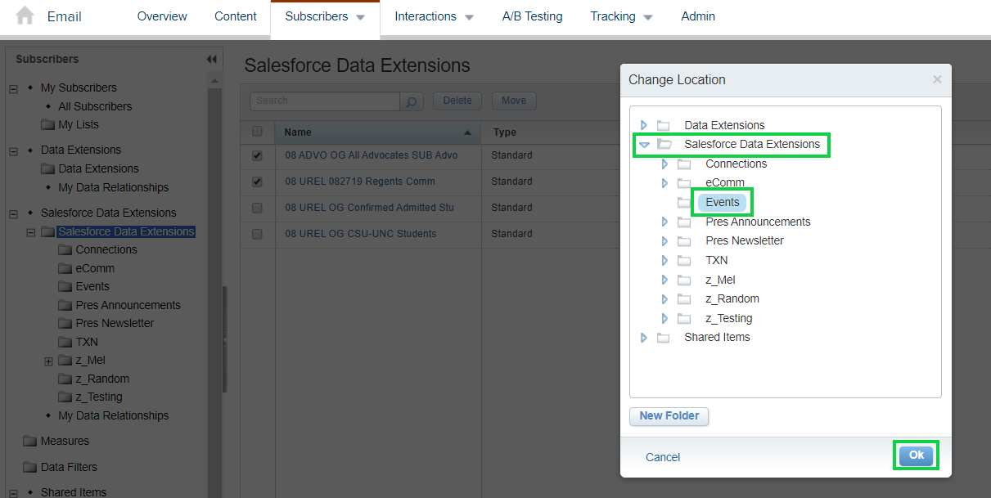The height and width of the screenshot is (498, 991).
Task: Select Events folder in dialog tree
Action: (723, 202)
